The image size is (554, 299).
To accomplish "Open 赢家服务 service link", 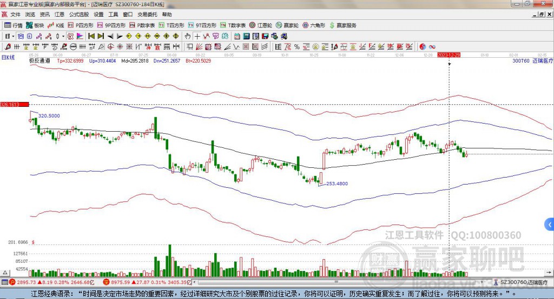I will pyautogui.click(x=342, y=25).
